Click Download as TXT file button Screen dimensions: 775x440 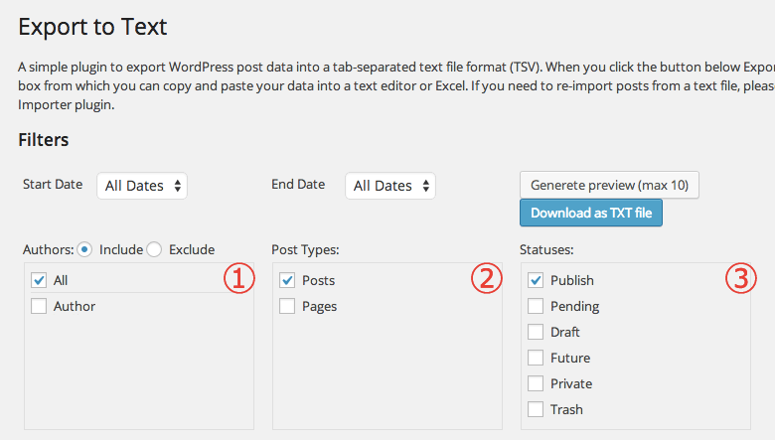coord(591,213)
